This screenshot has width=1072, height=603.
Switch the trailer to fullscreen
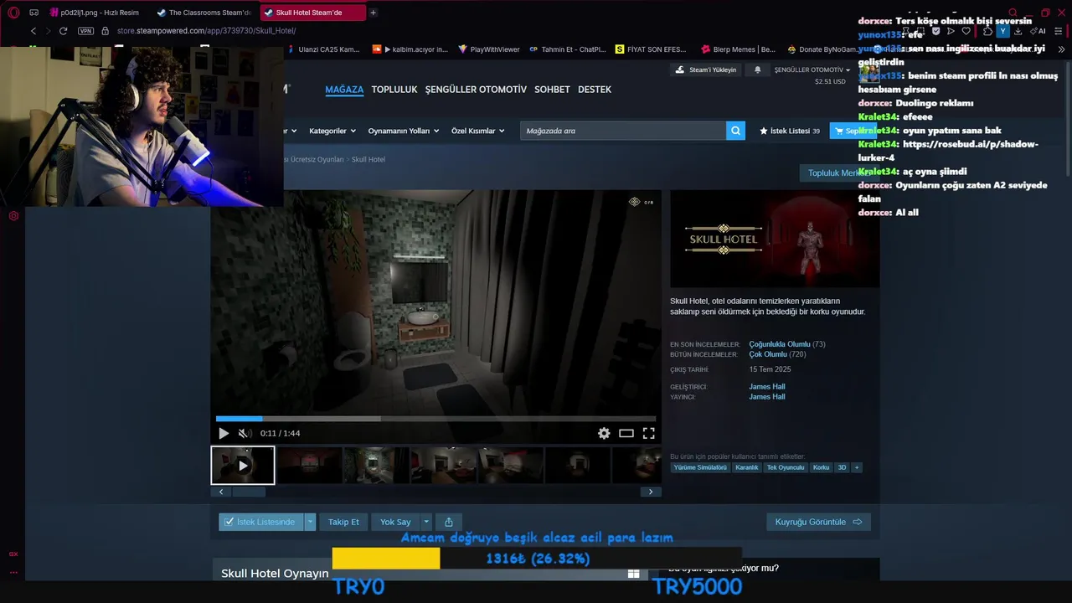[x=648, y=433]
